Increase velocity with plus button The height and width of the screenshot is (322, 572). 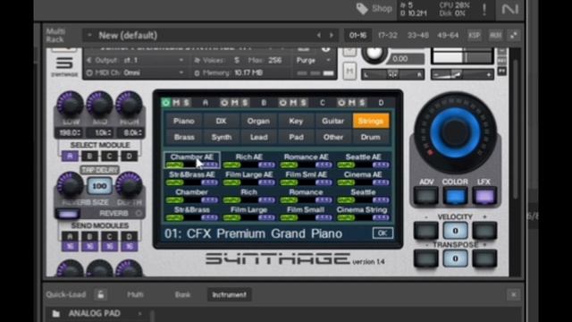click(x=484, y=231)
